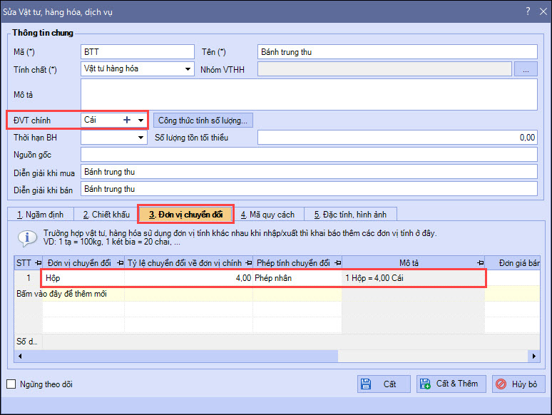Click pin icon on Phép tính chuyển đổi column
This screenshot has width=552, height=415.
pos(337,262)
